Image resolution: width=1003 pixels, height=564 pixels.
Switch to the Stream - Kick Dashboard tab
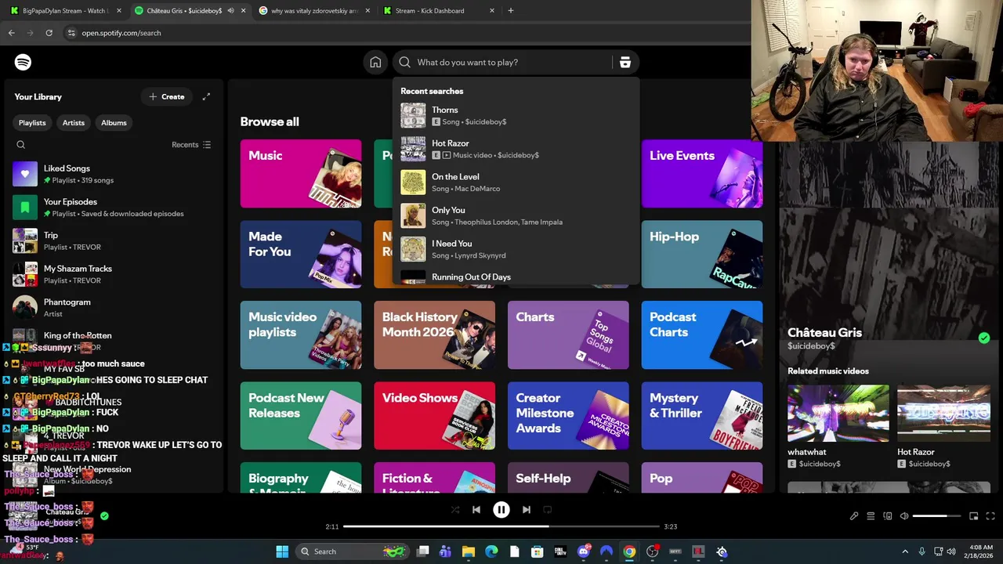[439, 11]
